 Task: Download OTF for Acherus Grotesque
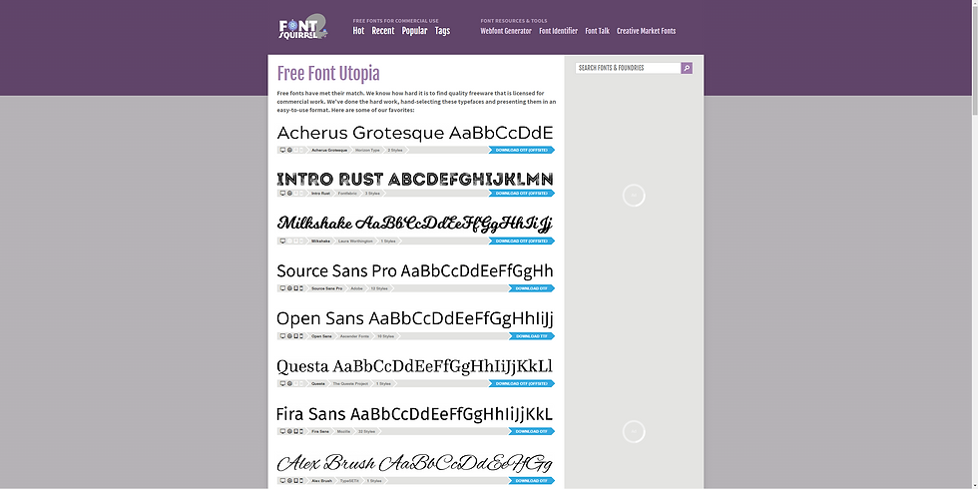click(521, 151)
